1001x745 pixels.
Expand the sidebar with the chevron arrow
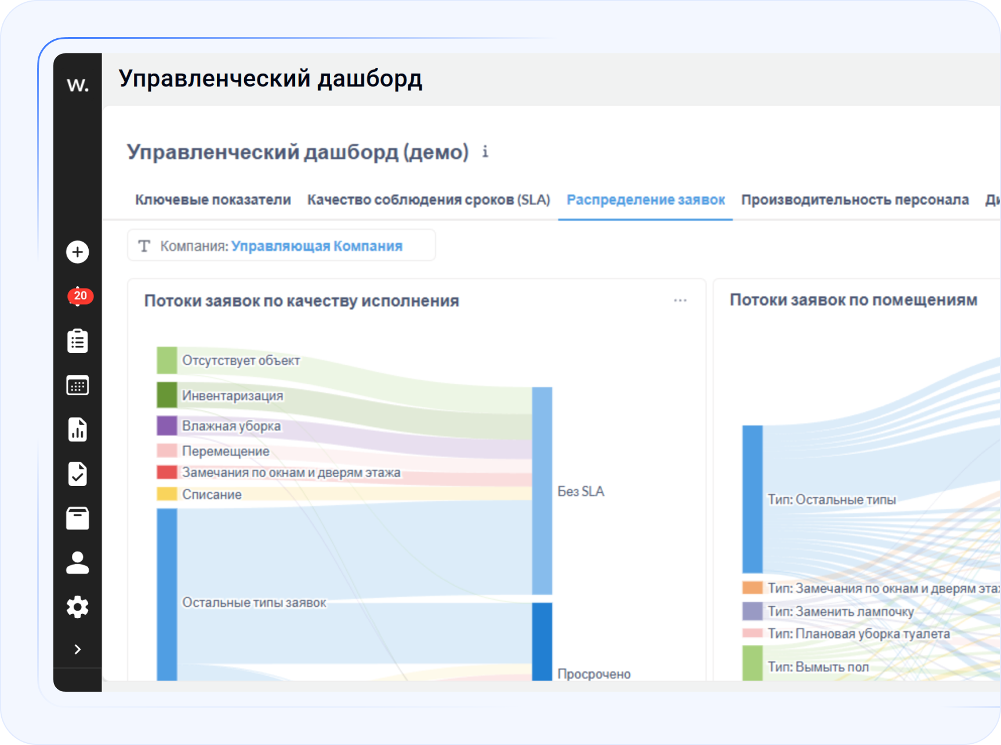pyautogui.click(x=77, y=649)
